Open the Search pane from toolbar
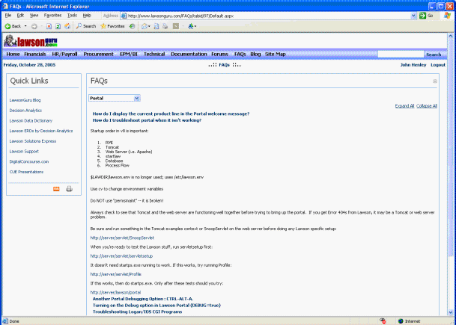Screen dimensions: 456x325 point(86,26)
